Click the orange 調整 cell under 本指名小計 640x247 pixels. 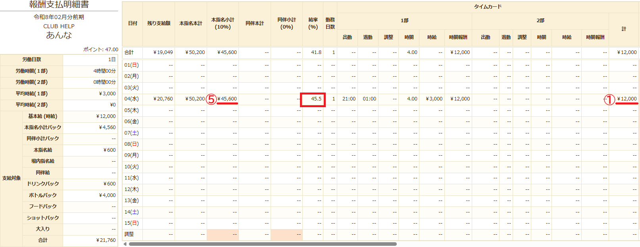[223, 235]
